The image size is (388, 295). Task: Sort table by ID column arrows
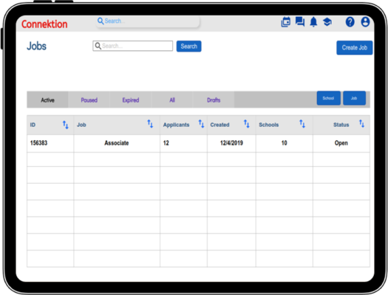pyautogui.click(x=65, y=125)
